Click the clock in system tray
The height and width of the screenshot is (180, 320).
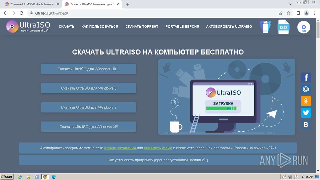pos(307,177)
